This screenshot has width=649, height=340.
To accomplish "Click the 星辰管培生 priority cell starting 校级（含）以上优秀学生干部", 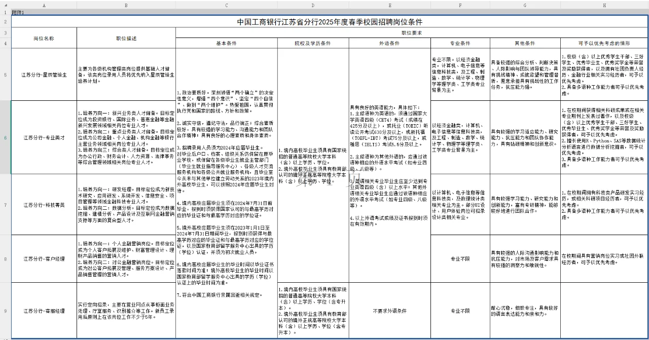I will 604,74.
